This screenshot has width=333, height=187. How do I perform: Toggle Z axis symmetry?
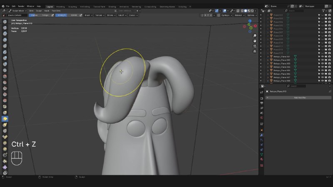(x=211, y=15)
